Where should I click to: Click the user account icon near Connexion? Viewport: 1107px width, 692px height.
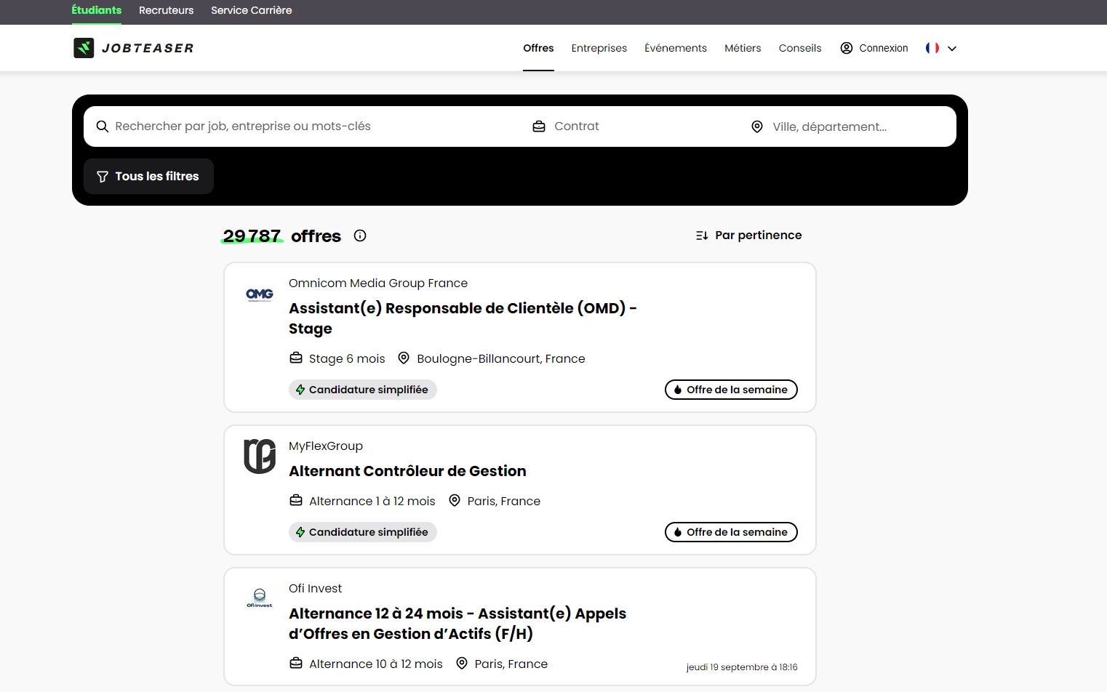point(847,48)
